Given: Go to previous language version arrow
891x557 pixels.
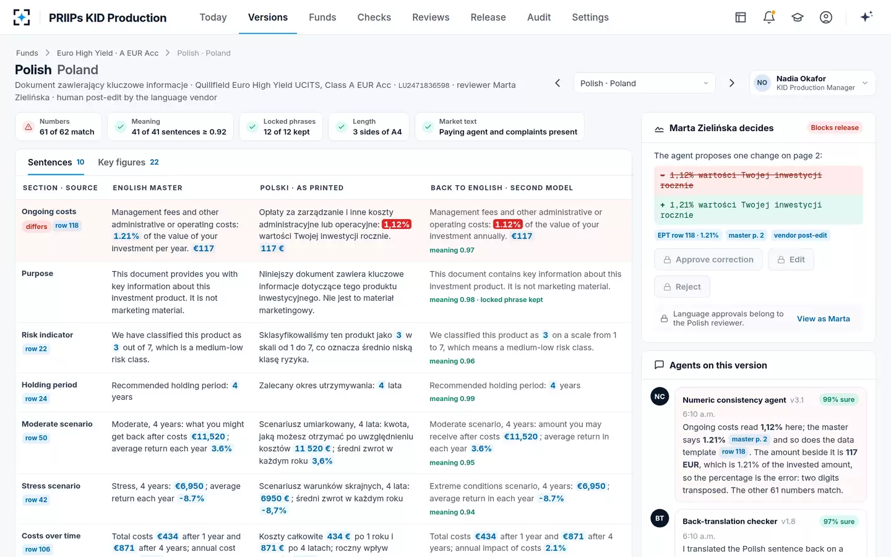Looking at the screenshot, I should point(557,83).
